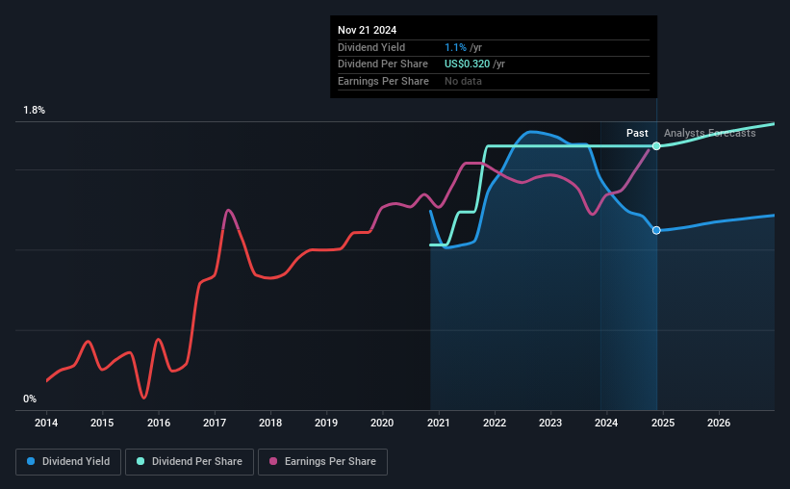
Task: Click the 2014 x-axis year label
Action: click(x=46, y=423)
